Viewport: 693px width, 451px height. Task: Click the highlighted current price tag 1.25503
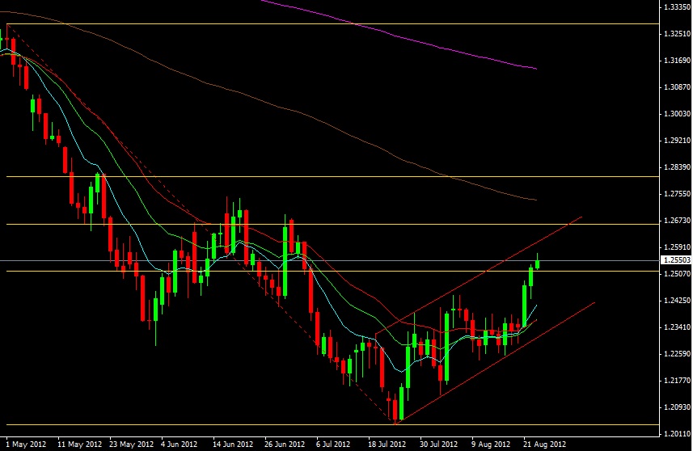click(676, 260)
